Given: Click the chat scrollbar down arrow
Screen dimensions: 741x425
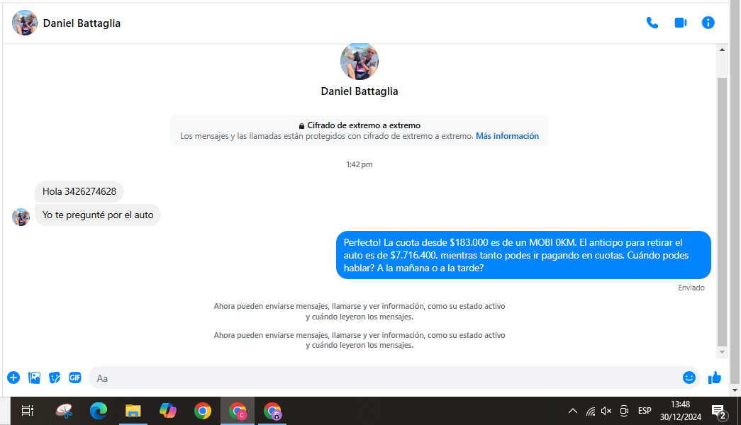Looking at the screenshot, I should (x=722, y=352).
